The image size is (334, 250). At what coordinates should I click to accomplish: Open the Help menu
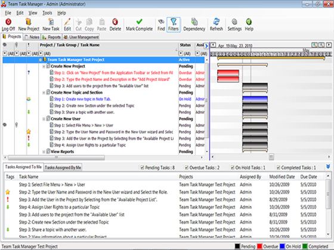pos(61,13)
